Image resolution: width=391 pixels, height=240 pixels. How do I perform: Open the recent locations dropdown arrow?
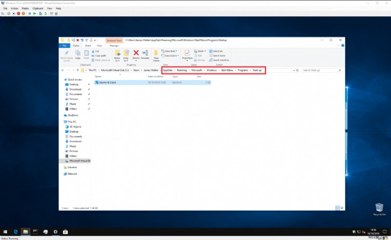click(73, 70)
